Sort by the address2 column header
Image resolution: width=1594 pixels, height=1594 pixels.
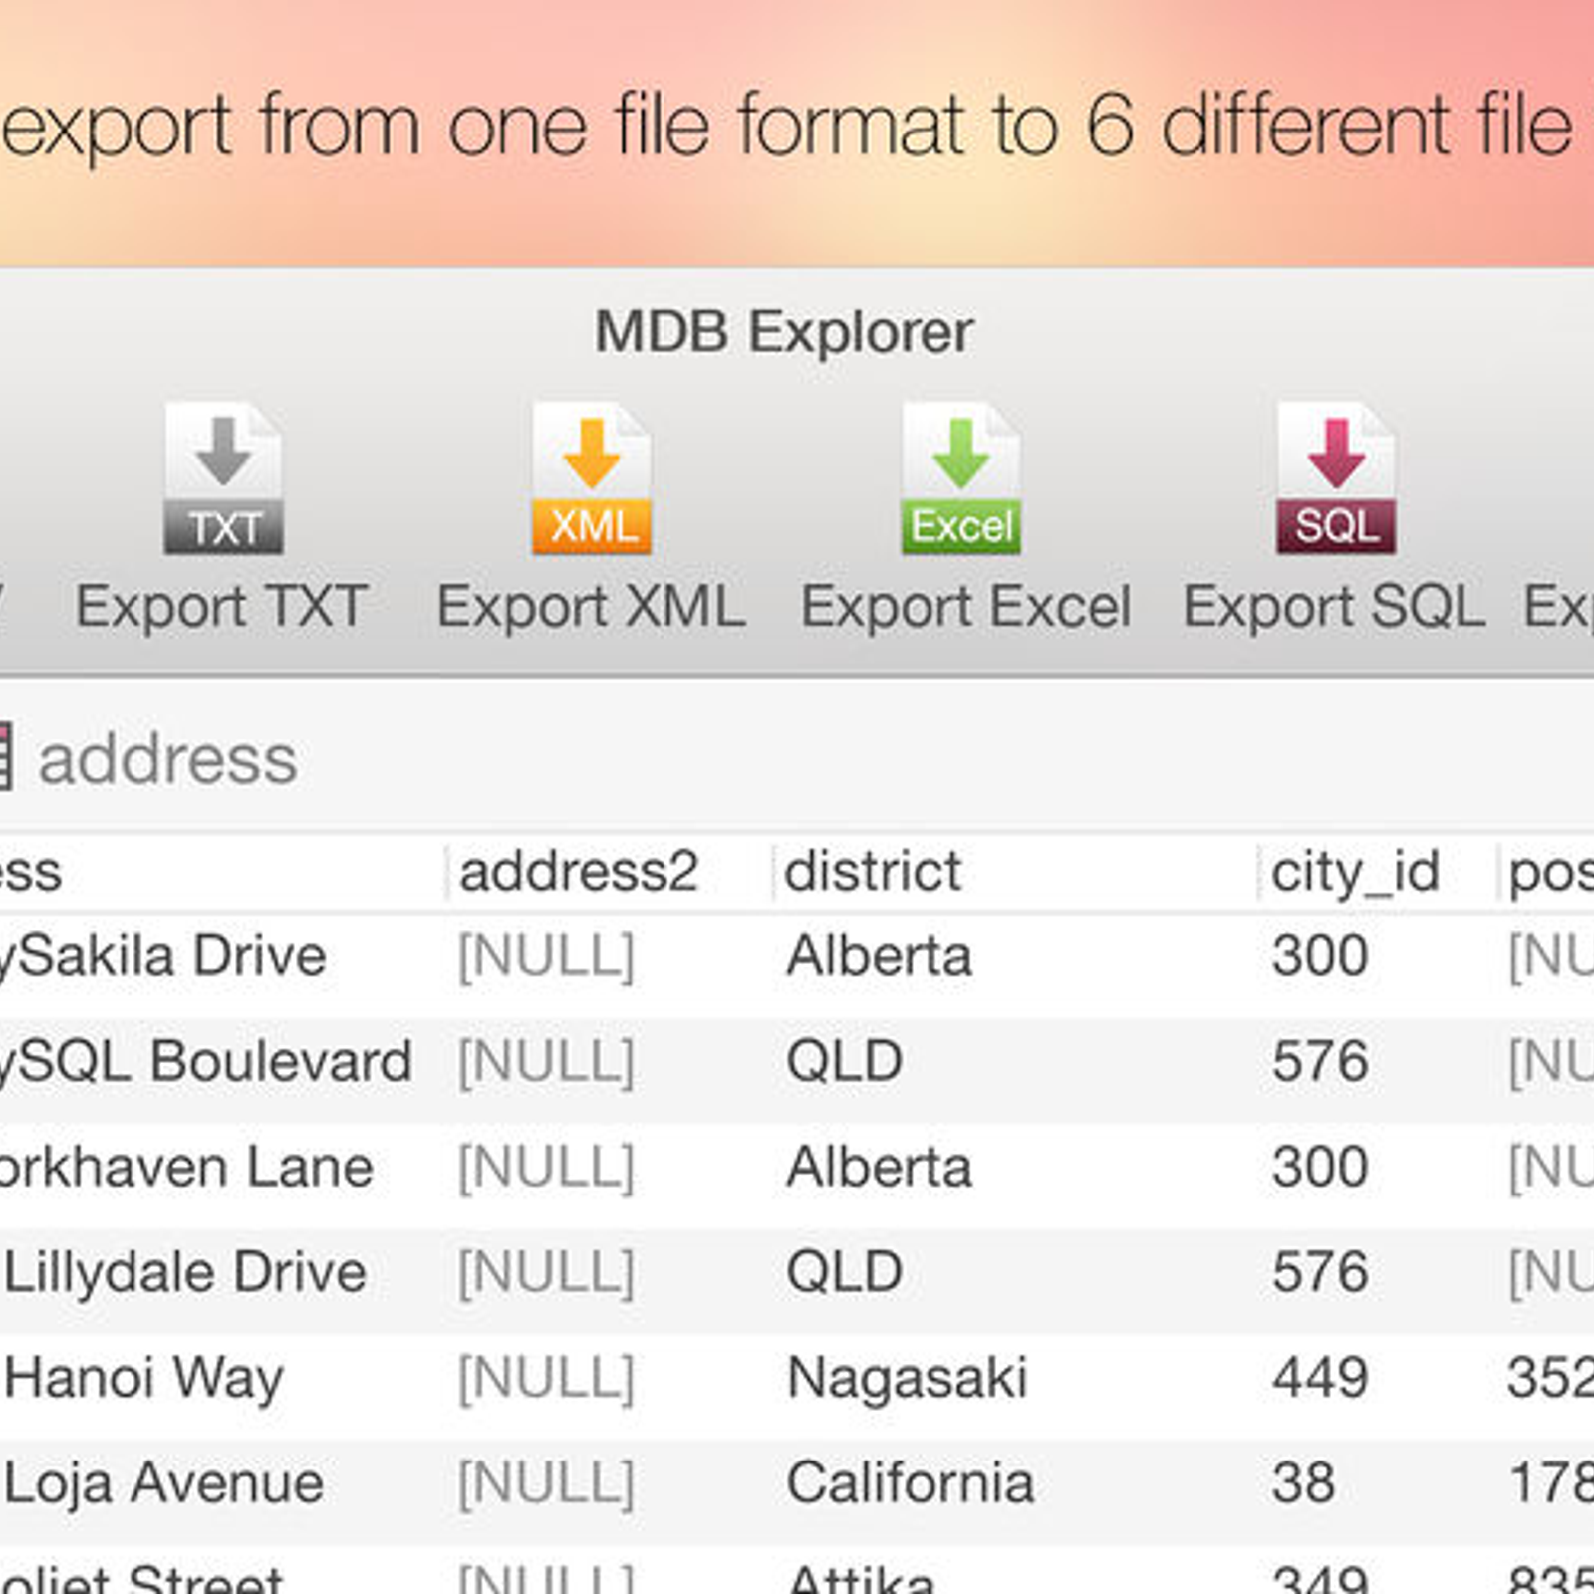point(579,872)
